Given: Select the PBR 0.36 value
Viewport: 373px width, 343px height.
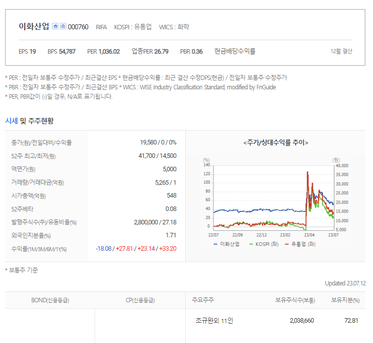Looking at the screenshot, I should click(191, 52).
